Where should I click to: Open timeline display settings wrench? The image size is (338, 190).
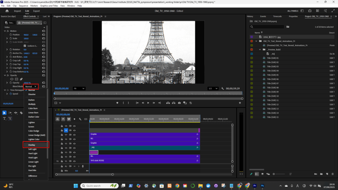click(x=80, y=119)
